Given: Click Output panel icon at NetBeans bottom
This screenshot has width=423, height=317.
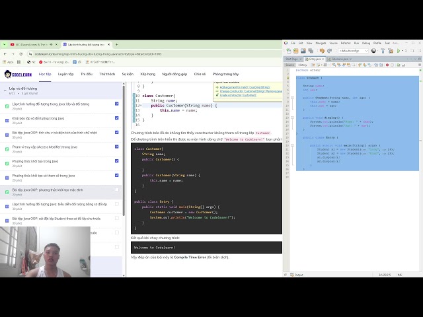Looking at the screenshot, I should (292, 275).
